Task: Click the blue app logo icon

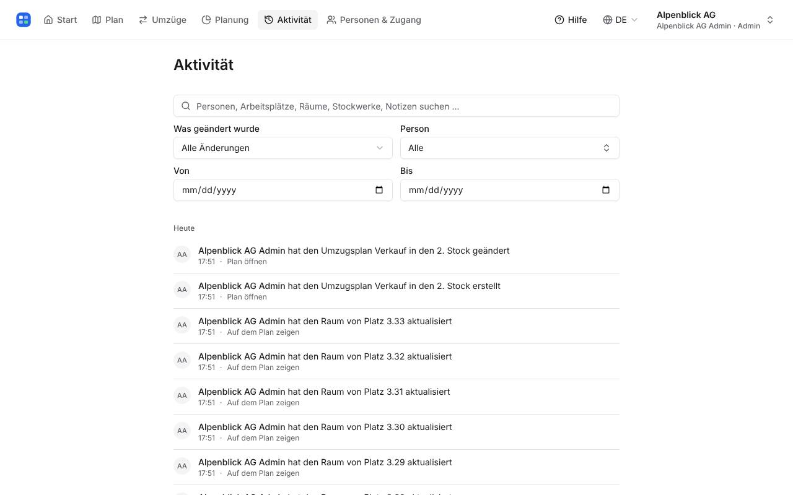Action: tap(24, 20)
